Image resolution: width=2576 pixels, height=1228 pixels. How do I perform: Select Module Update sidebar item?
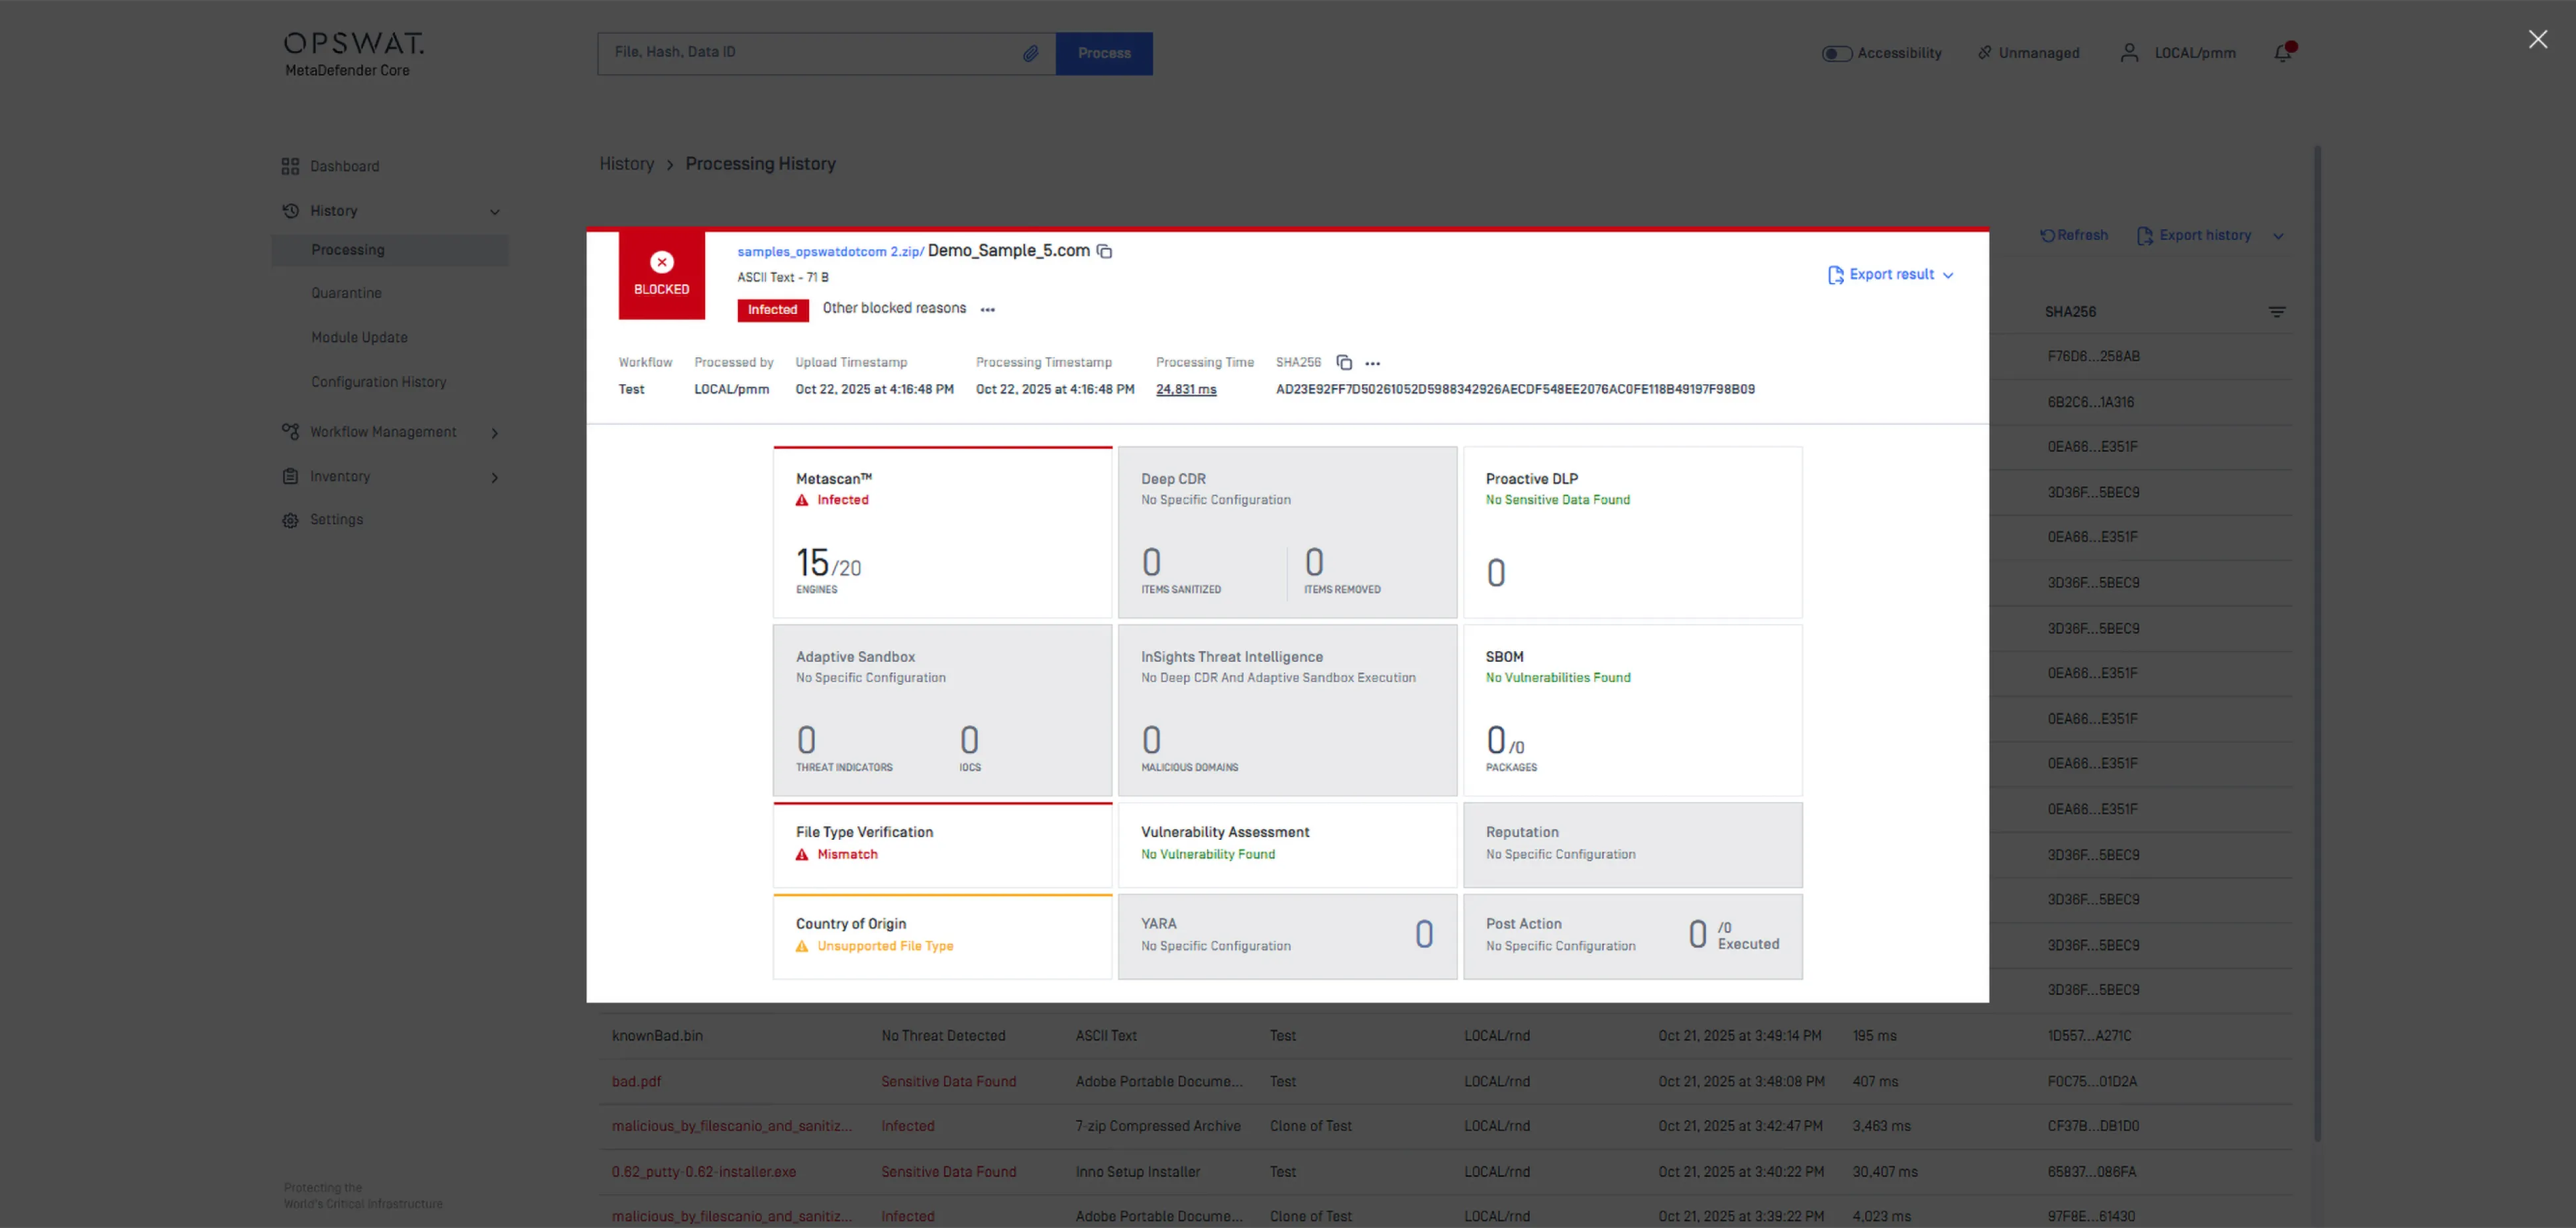pyautogui.click(x=359, y=337)
